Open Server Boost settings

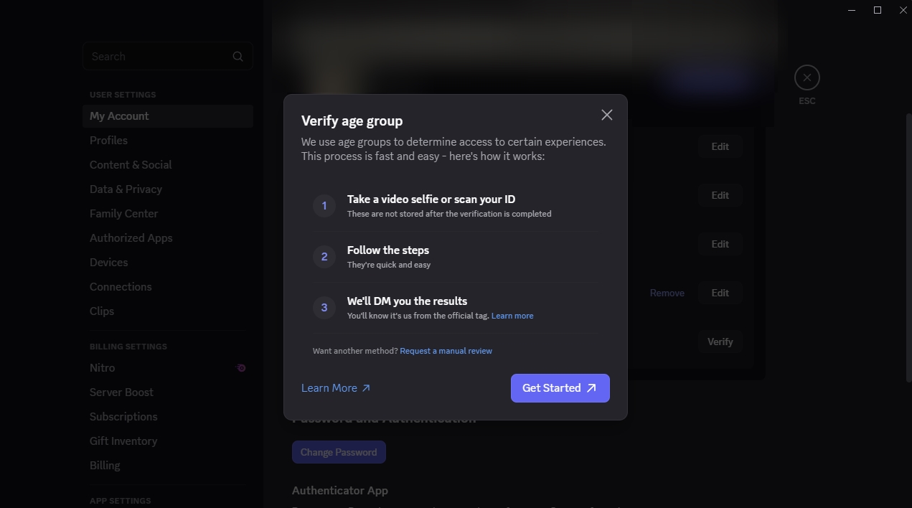click(x=121, y=392)
